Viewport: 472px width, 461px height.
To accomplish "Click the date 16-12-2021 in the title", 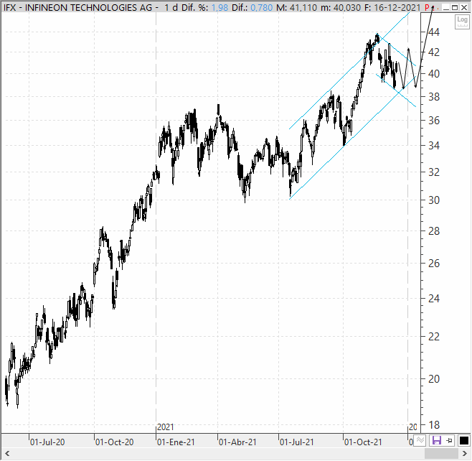I will [x=397, y=7].
